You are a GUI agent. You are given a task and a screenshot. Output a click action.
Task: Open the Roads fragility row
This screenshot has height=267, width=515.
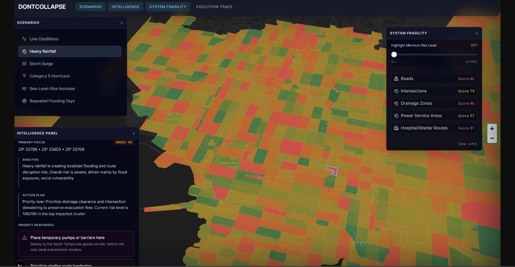pos(434,79)
